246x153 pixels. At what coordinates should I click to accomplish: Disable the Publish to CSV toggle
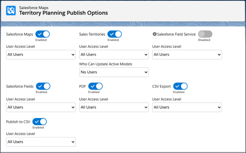tap(40, 121)
